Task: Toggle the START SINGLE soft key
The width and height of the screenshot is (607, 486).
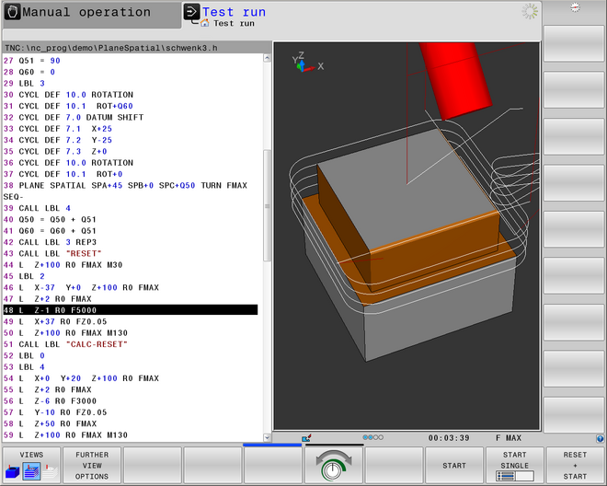Action: 514,466
